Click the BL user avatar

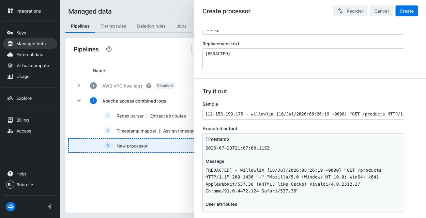[10, 185]
